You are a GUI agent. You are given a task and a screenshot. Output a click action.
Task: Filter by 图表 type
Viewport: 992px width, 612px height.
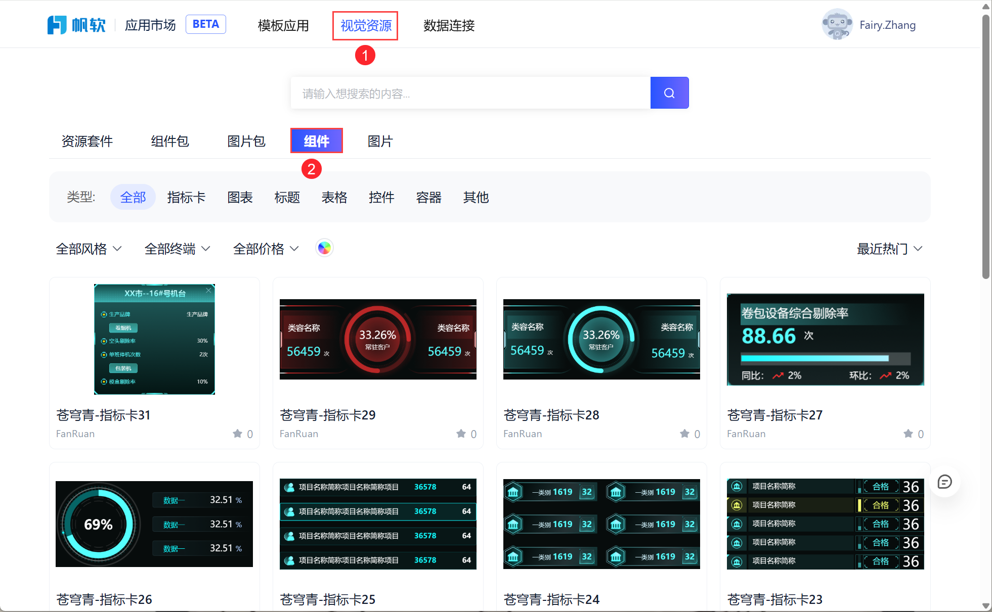coord(240,197)
